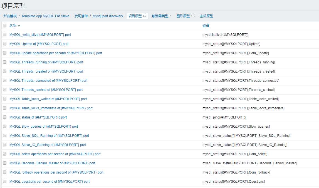Open MySQL Slave_SQL_Running item prototype
Viewport: 319px width, 188px height.
(49, 136)
